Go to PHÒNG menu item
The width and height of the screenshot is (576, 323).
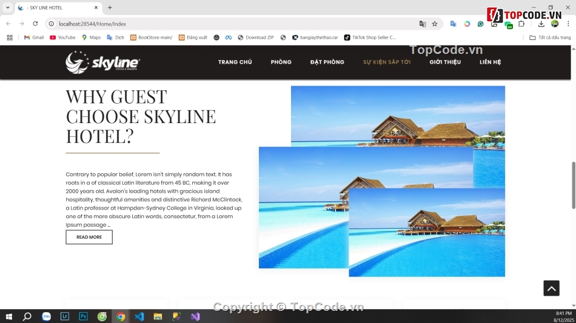click(281, 62)
